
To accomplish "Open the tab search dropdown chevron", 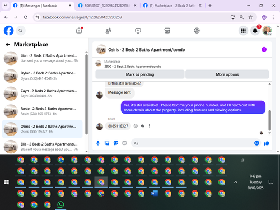I will tap(6, 6).
